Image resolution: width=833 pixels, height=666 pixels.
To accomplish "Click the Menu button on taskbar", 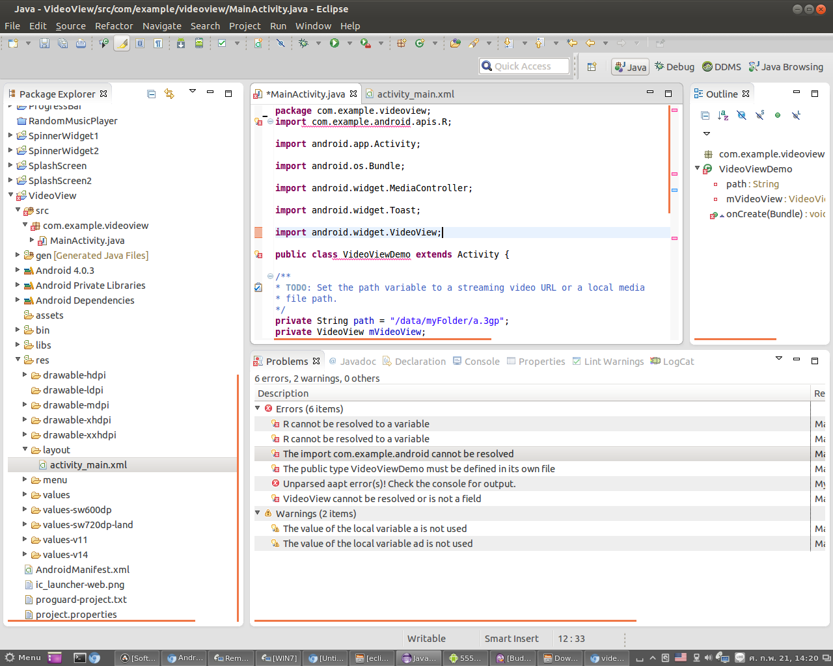I will pyautogui.click(x=22, y=658).
